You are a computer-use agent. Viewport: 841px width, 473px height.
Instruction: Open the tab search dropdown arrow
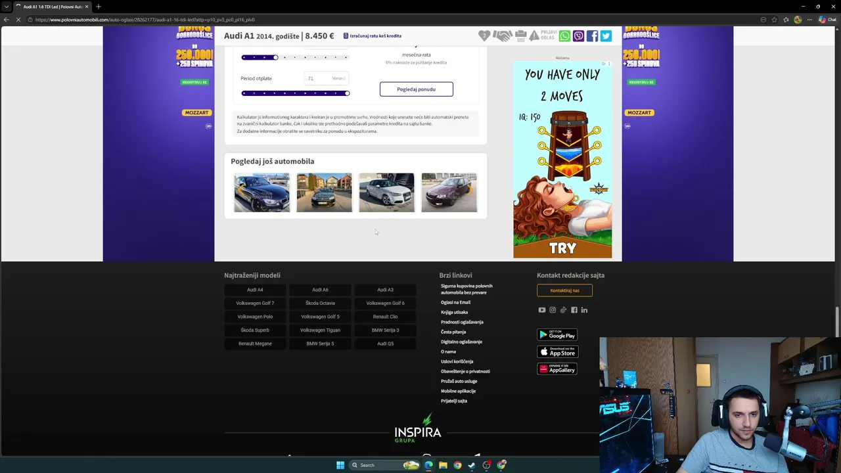(7, 7)
